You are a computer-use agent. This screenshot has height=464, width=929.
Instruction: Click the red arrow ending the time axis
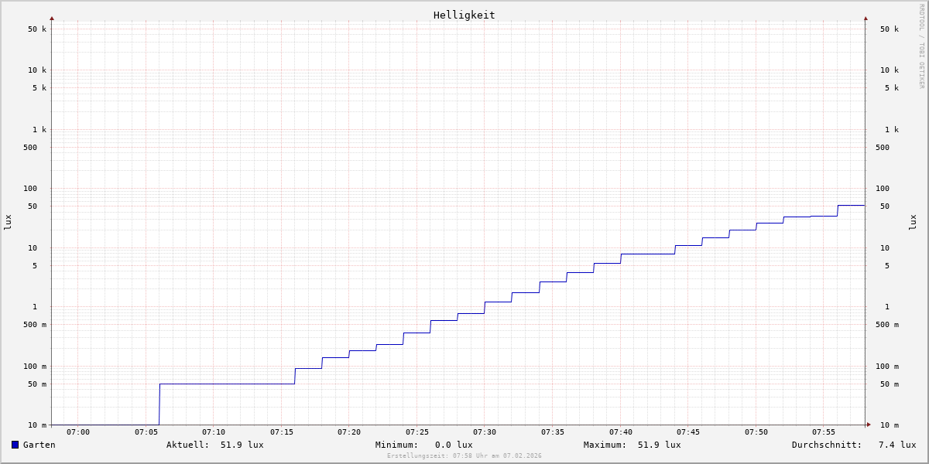click(869, 425)
